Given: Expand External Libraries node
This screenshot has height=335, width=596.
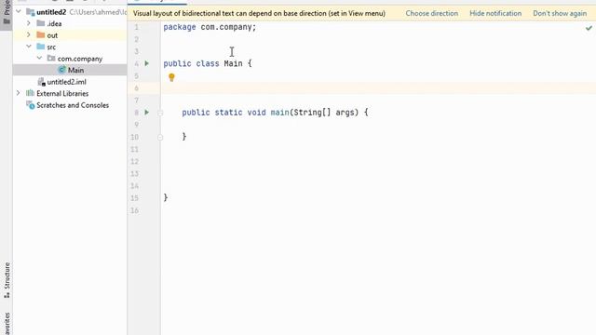Looking at the screenshot, I should [x=19, y=93].
